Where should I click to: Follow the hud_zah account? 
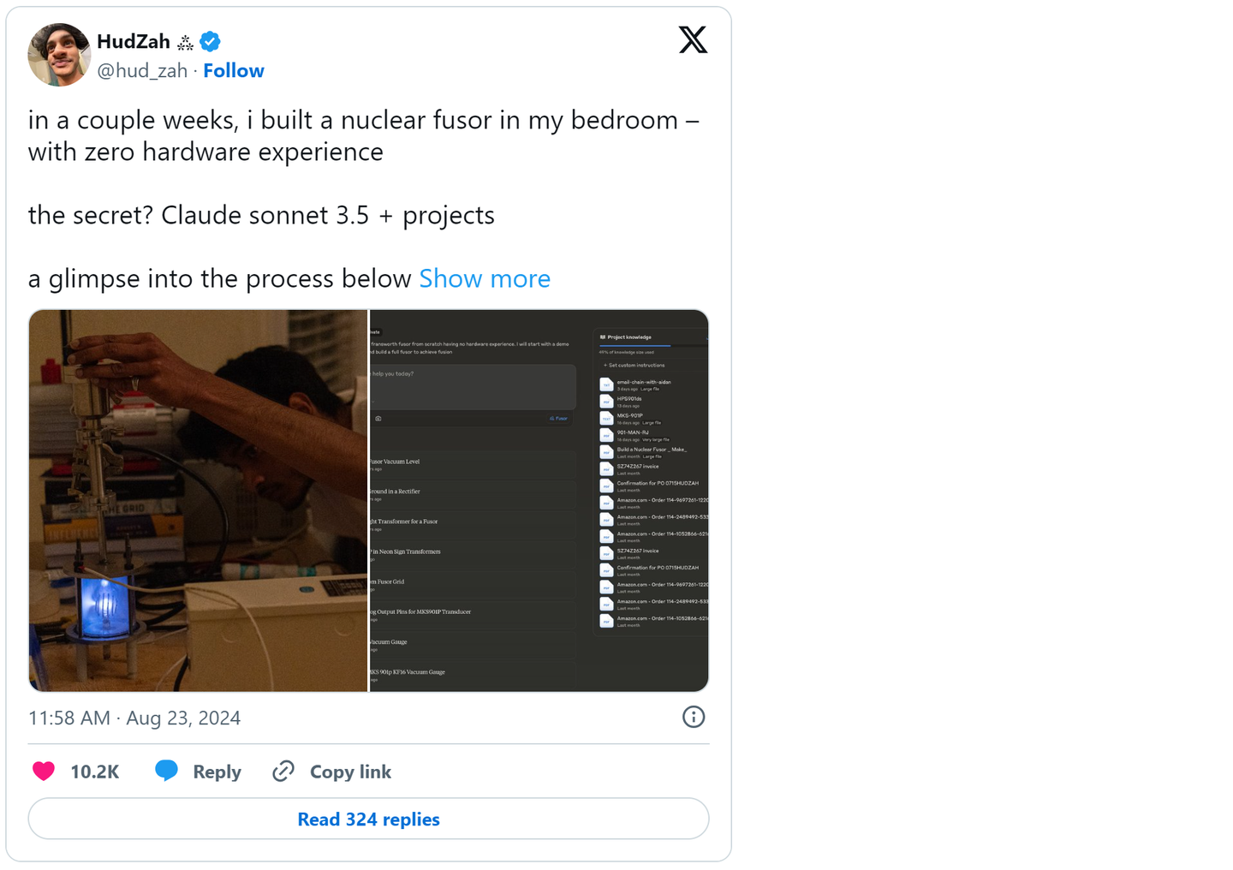point(234,71)
